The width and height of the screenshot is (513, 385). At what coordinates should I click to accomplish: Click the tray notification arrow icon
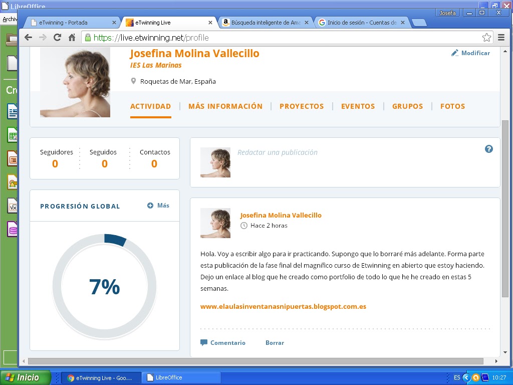(466, 377)
